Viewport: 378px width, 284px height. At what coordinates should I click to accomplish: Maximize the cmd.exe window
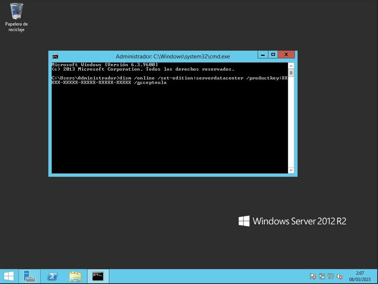(273, 55)
